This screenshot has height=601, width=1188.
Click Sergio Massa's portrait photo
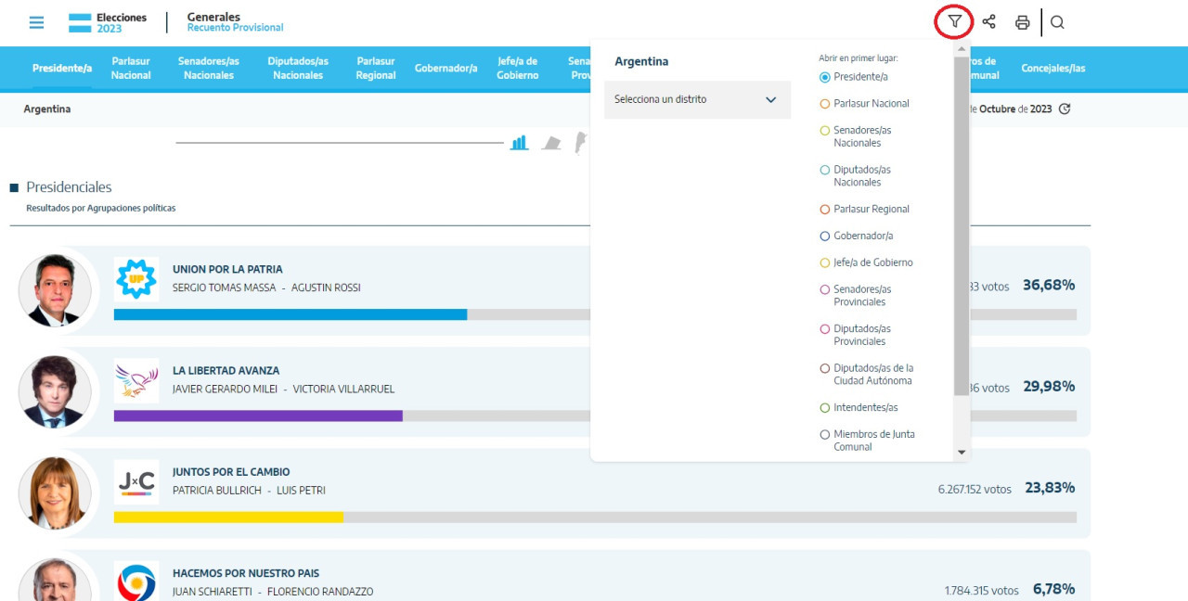click(56, 290)
